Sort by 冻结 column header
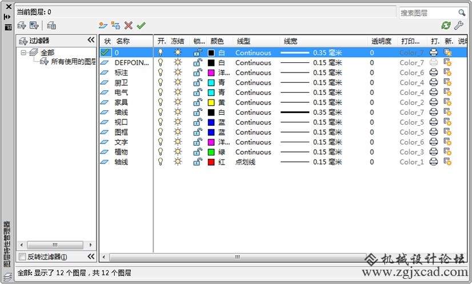The height and width of the screenshot is (284, 472). coord(178,41)
